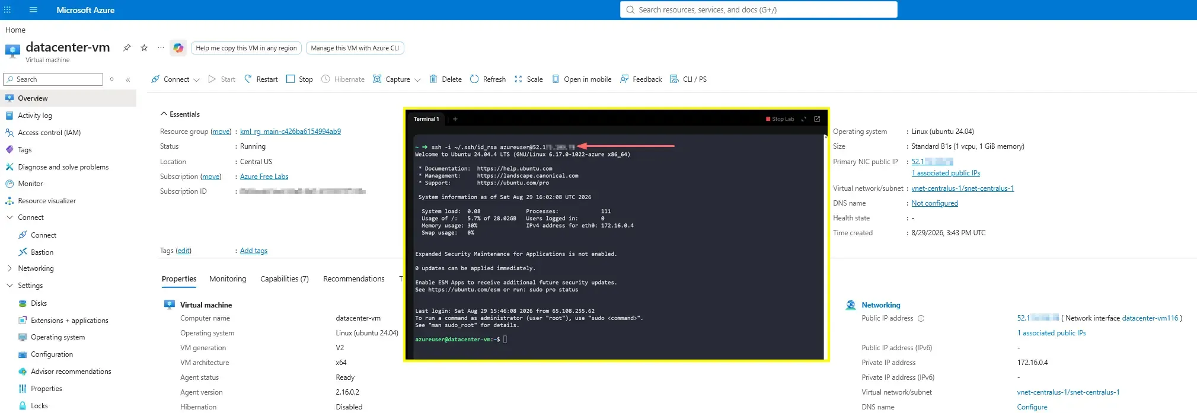The width and height of the screenshot is (1197, 413).
Task: Open the Capture dropdown in the toolbar
Action: coord(397,79)
